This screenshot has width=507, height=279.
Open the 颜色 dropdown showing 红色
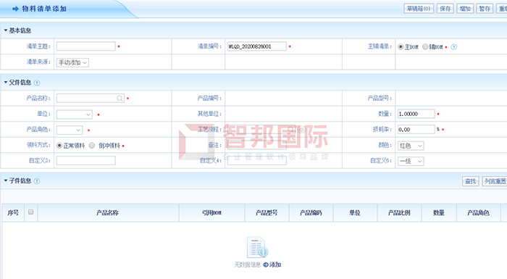(411, 146)
